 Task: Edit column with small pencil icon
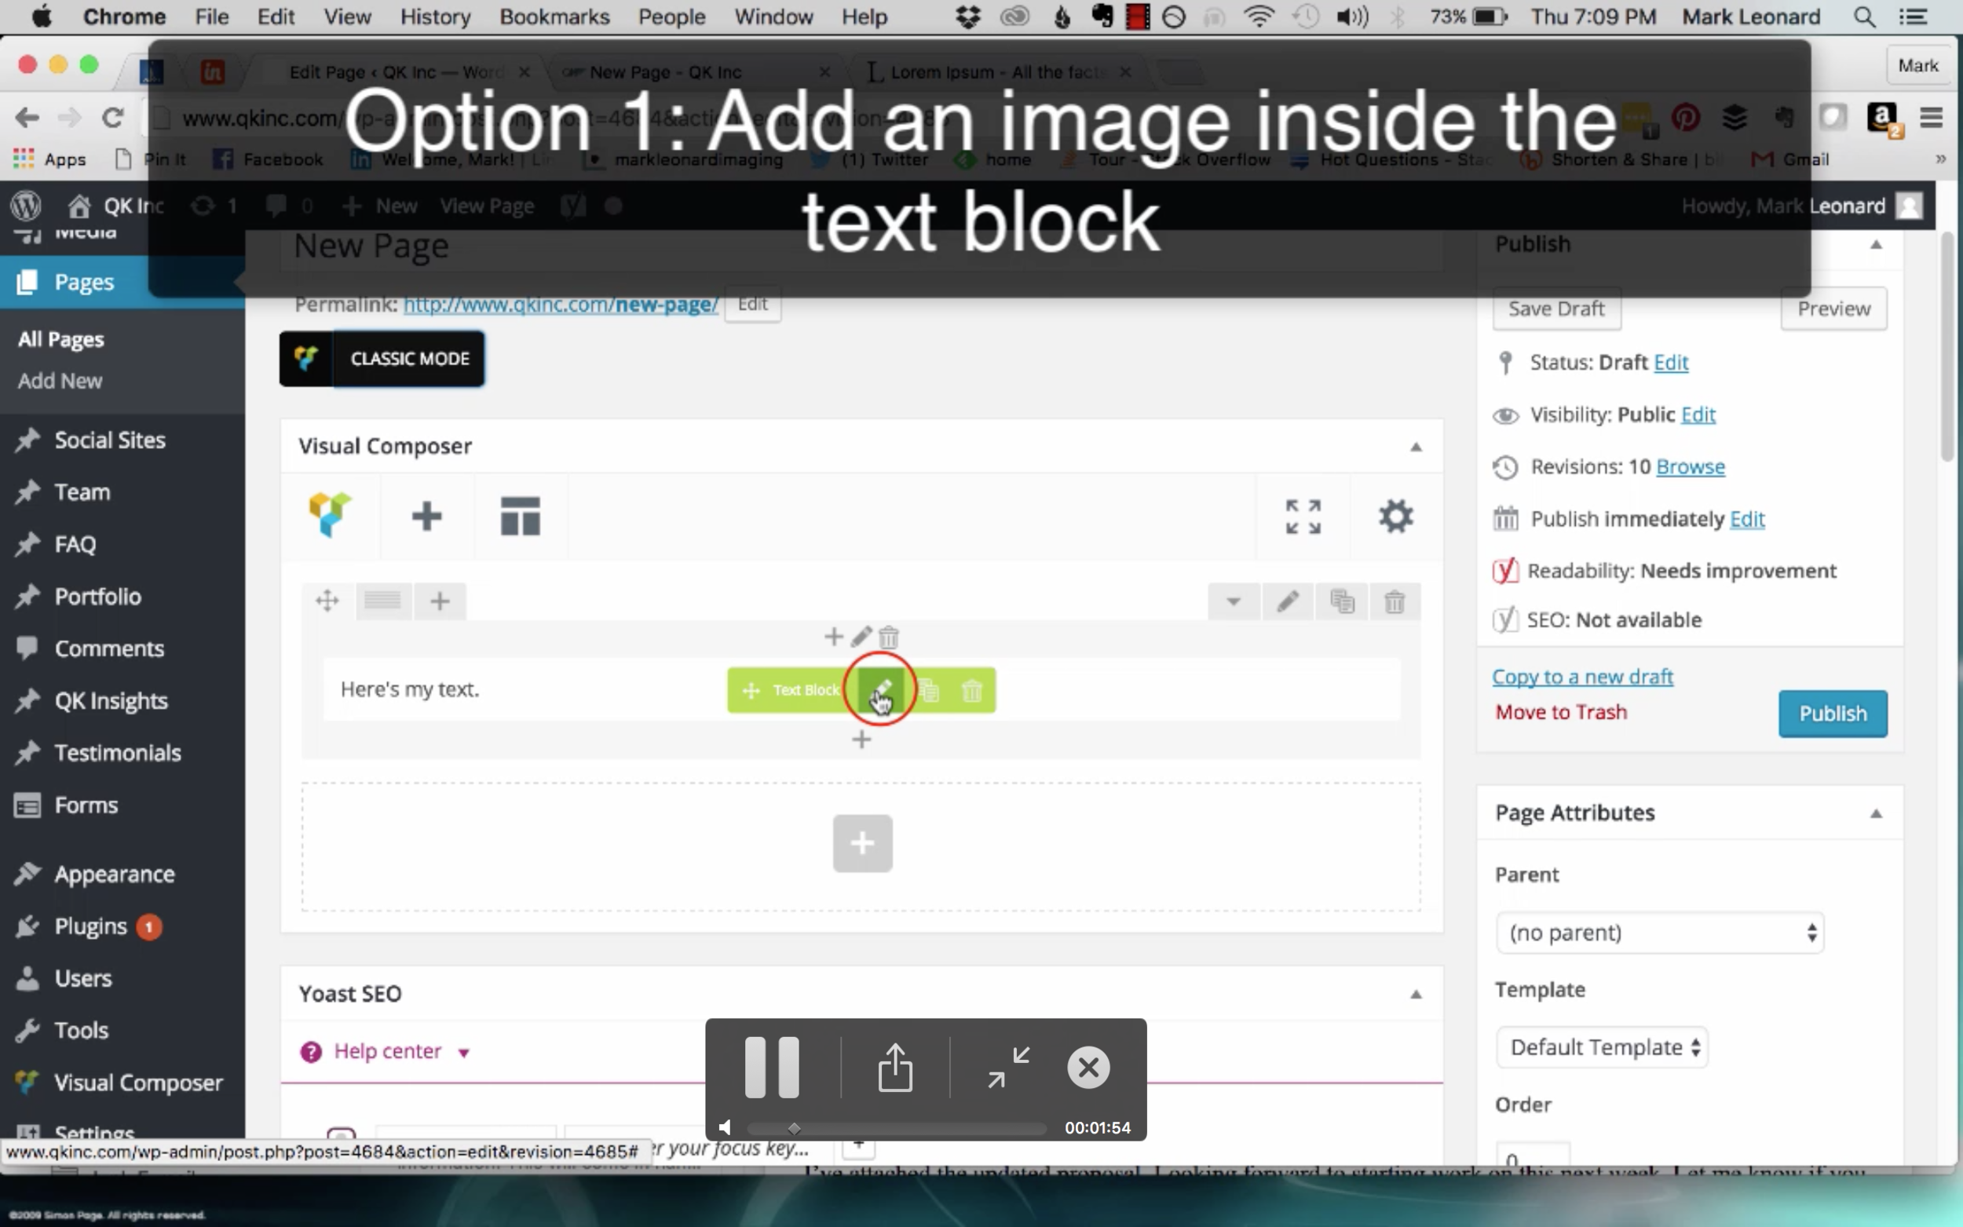(x=861, y=637)
